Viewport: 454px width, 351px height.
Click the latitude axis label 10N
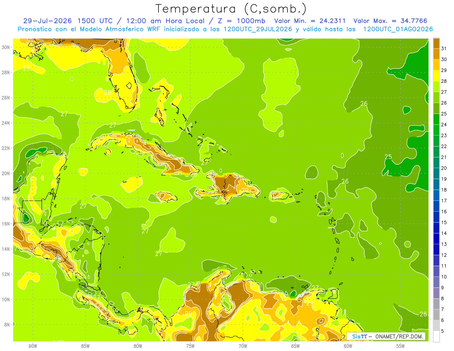(x=6, y=300)
